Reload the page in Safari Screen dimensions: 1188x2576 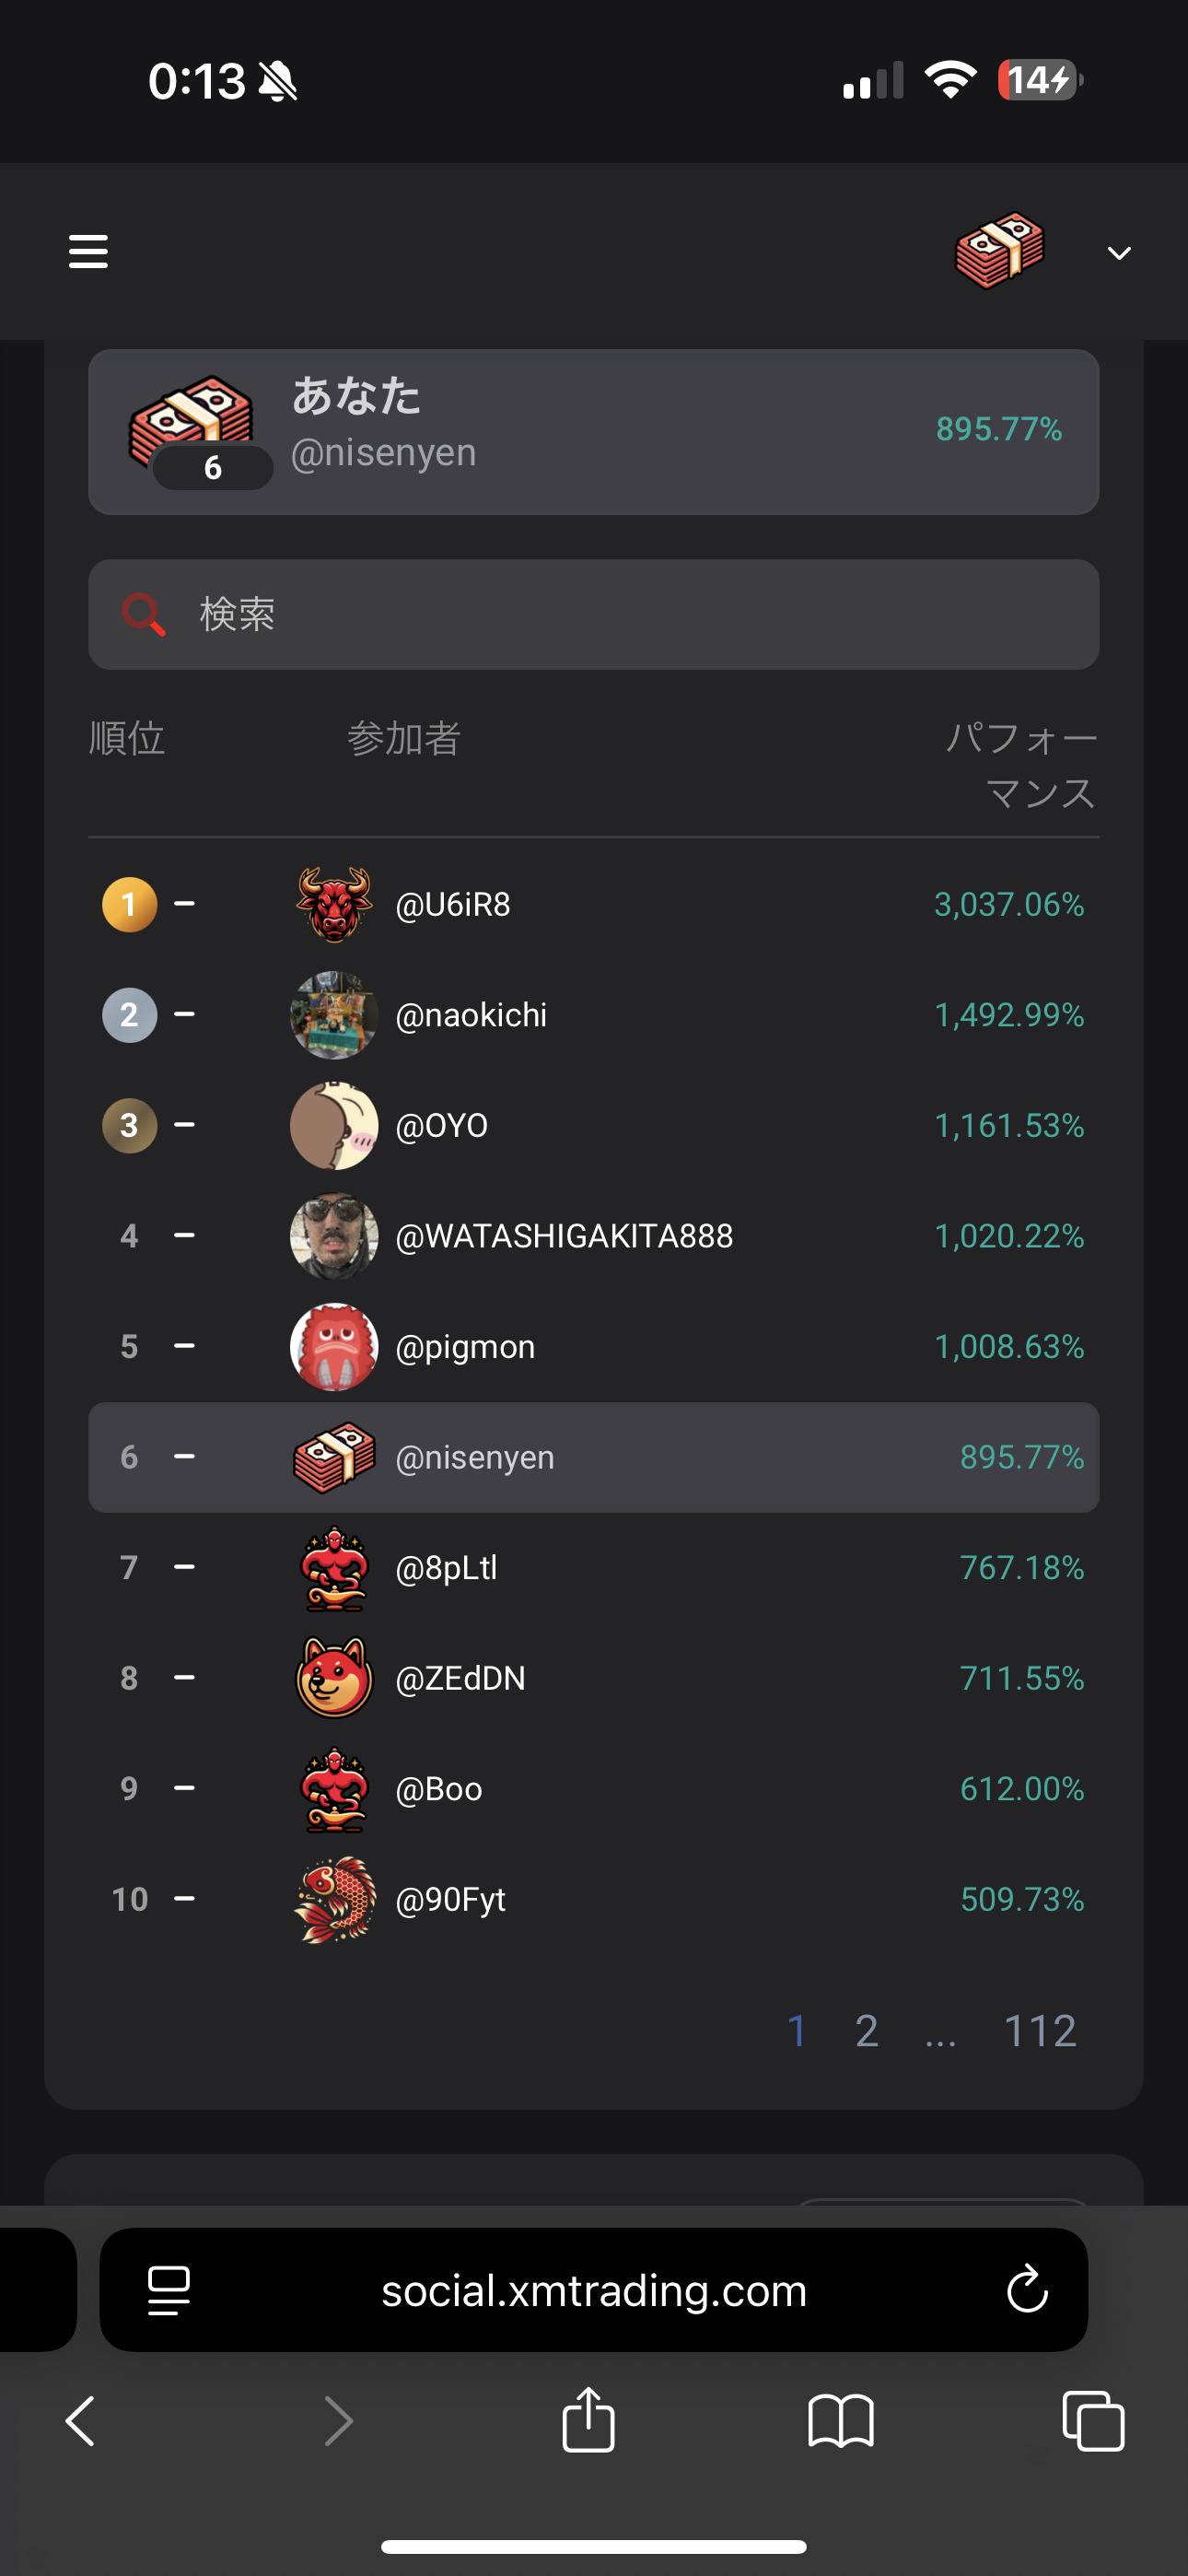click(1027, 2290)
